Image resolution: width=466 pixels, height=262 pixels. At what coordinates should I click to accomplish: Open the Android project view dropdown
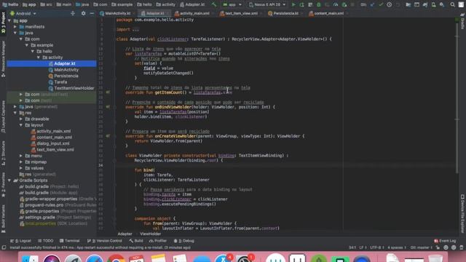(23, 13)
